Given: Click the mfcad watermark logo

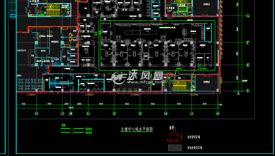Looking at the screenshot, I should click(x=137, y=78).
